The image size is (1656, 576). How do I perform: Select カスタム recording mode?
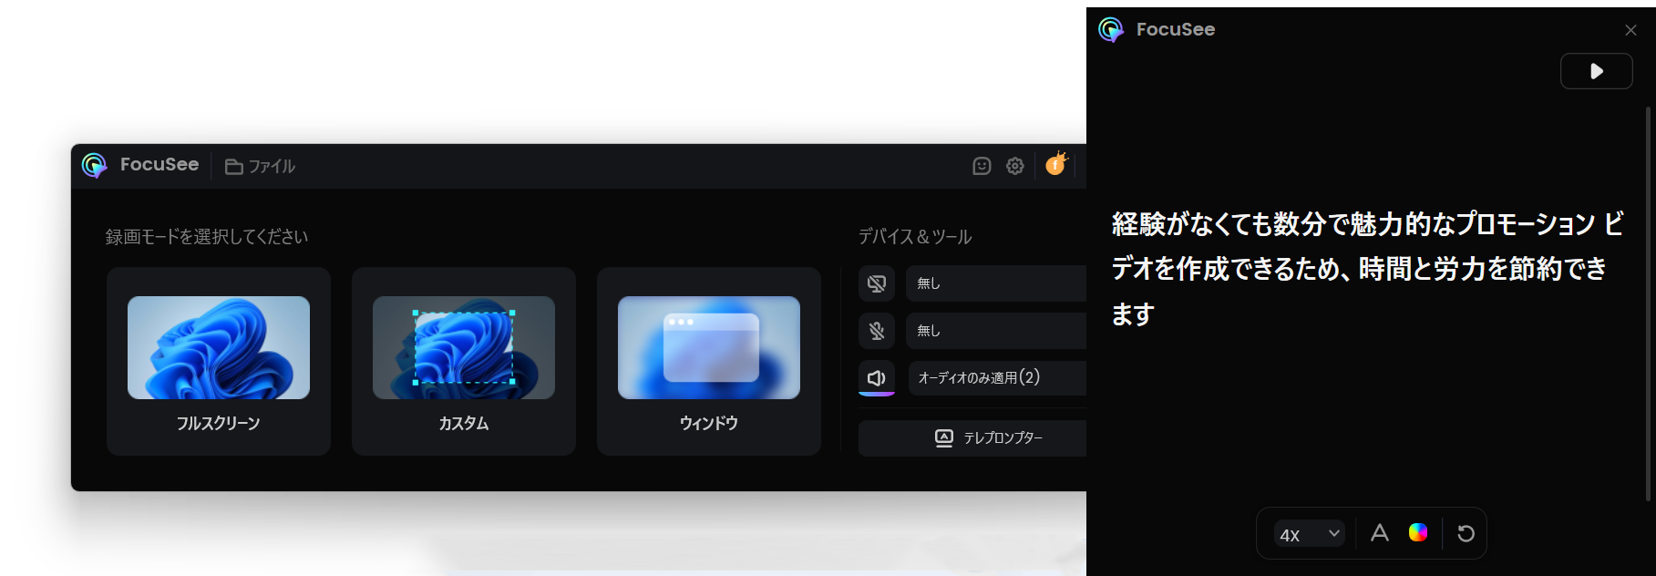(x=464, y=361)
